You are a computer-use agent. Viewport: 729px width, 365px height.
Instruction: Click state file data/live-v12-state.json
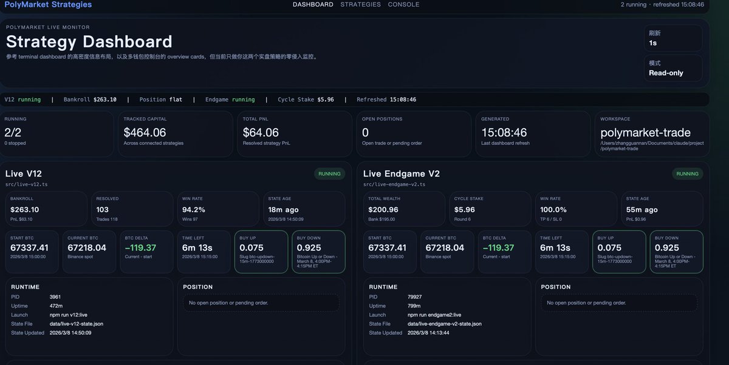pos(77,324)
